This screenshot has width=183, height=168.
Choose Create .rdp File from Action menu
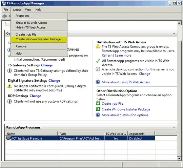[26, 35]
